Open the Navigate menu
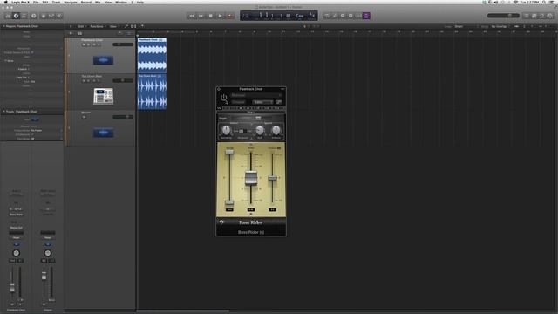This screenshot has height=314, width=558. click(71, 2)
